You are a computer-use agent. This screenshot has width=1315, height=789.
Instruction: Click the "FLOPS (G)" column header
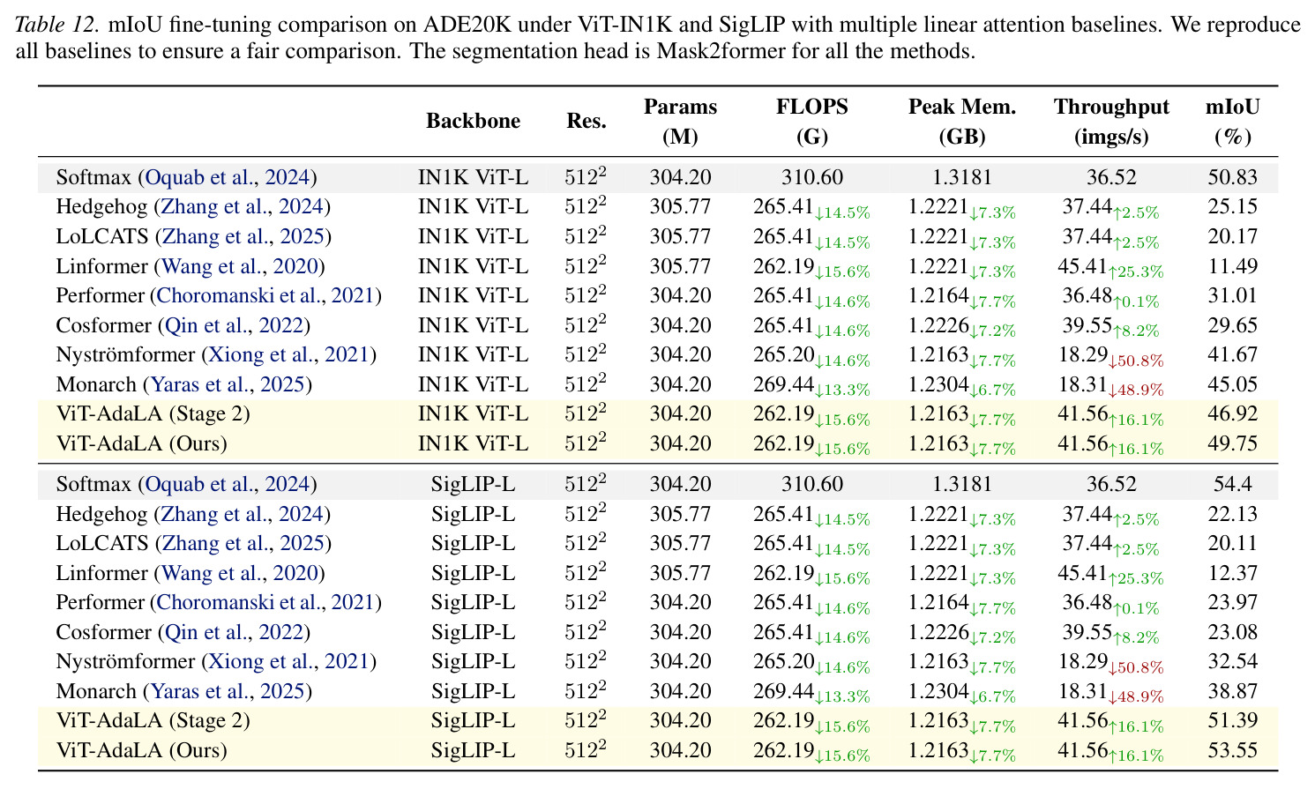(x=811, y=122)
